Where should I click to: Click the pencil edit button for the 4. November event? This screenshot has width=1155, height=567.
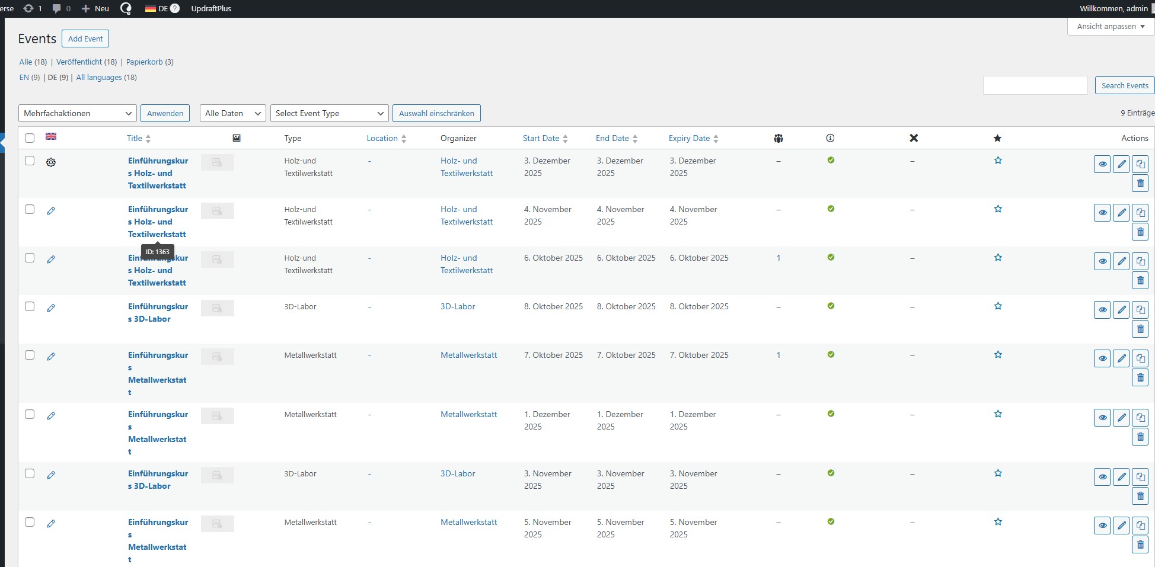(x=1121, y=213)
